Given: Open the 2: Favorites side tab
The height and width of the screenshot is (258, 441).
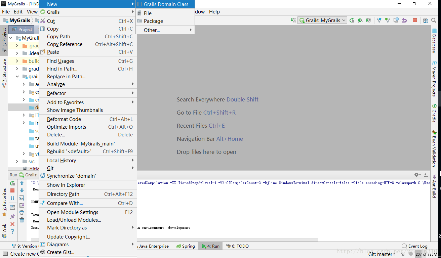Looking at the screenshot, I should [x=4, y=202].
